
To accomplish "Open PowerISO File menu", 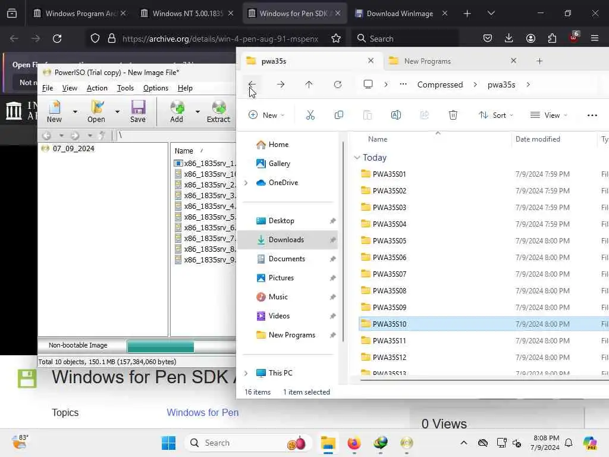I will tap(48, 88).
